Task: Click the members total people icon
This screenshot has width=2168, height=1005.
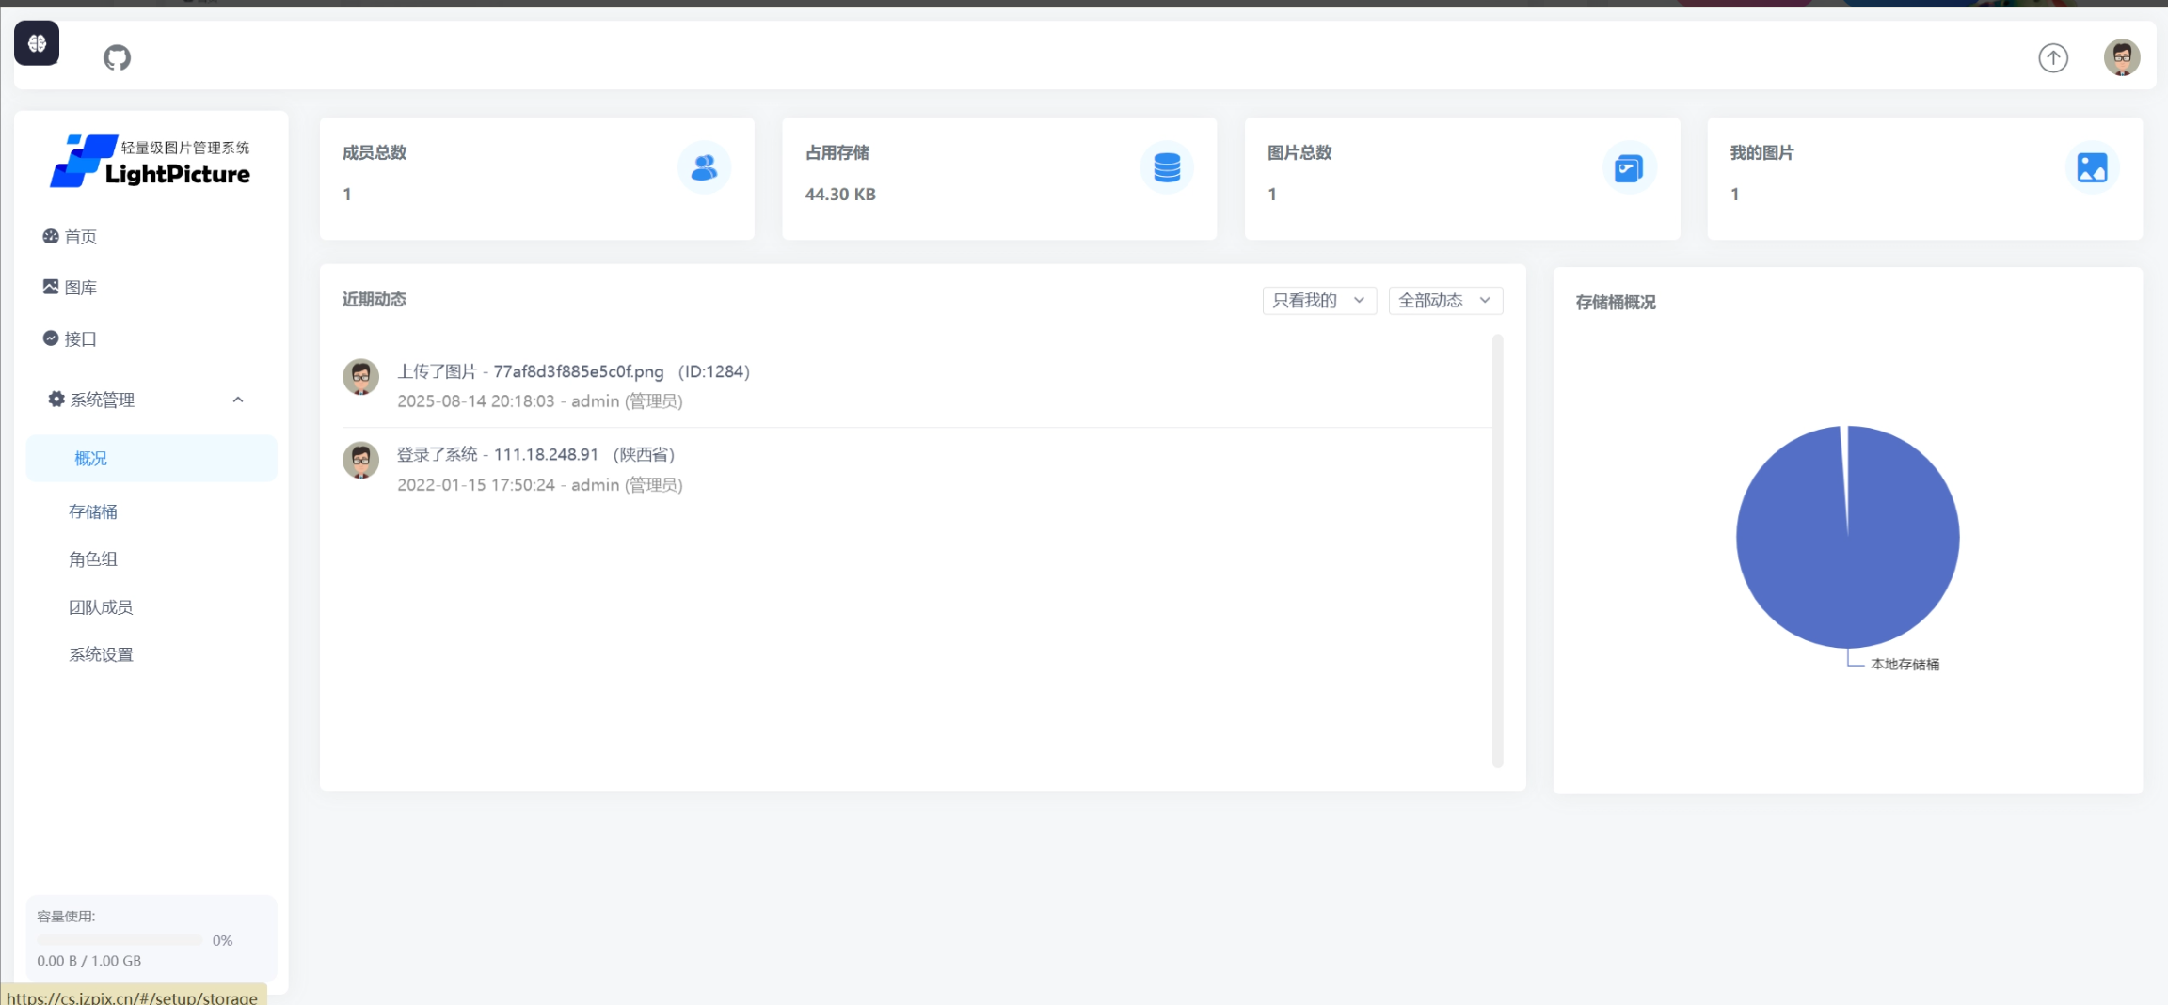Action: 704,168
